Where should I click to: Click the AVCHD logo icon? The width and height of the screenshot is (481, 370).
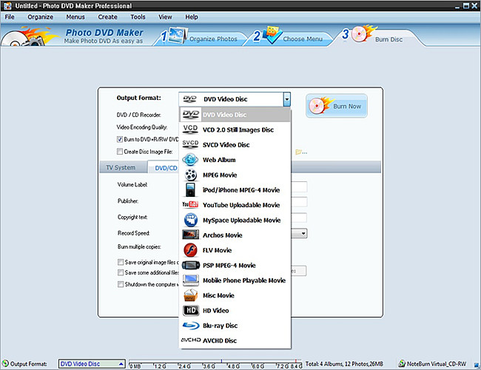tap(190, 340)
